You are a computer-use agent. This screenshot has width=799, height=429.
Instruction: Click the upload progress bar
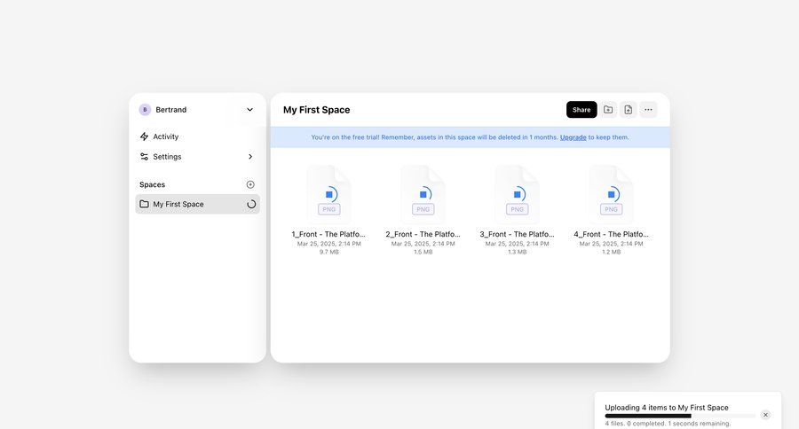click(680, 416)
